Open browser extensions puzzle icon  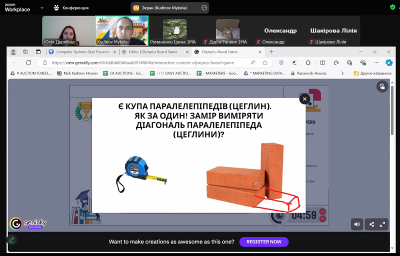pyautogui.click(x=308, y=62)
